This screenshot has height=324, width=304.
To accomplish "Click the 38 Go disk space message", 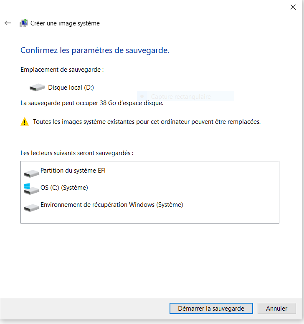I will (x=92, y=103).
